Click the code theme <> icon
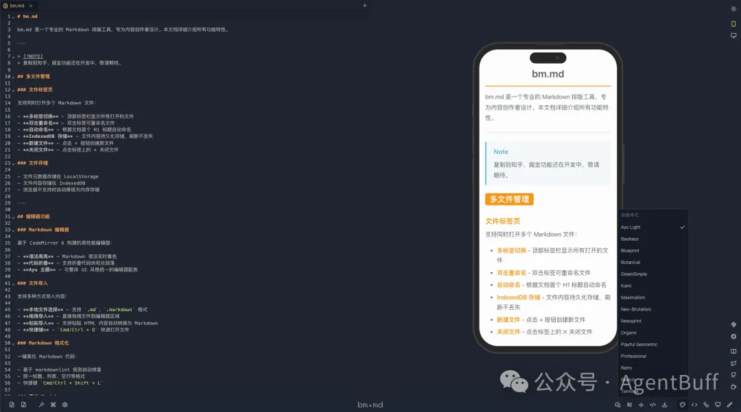The height and width of the screenshot is (412, 741). coord(694,404)
